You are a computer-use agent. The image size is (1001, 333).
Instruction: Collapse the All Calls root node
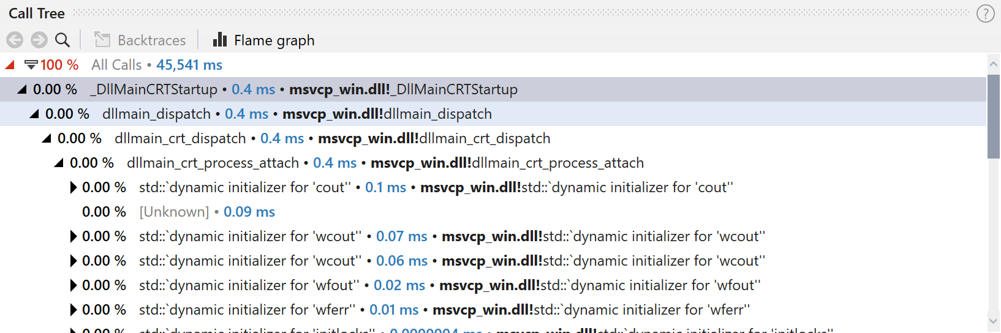point(10,64)
